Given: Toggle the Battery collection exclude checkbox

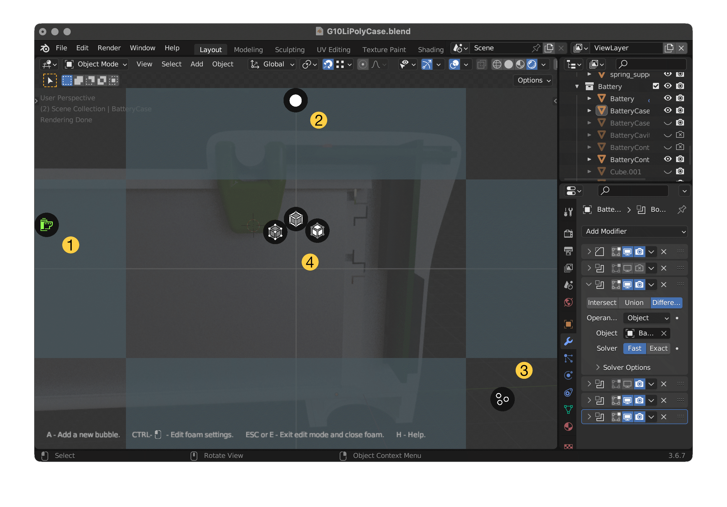Looking at the screenshot, I should point(655,86).
